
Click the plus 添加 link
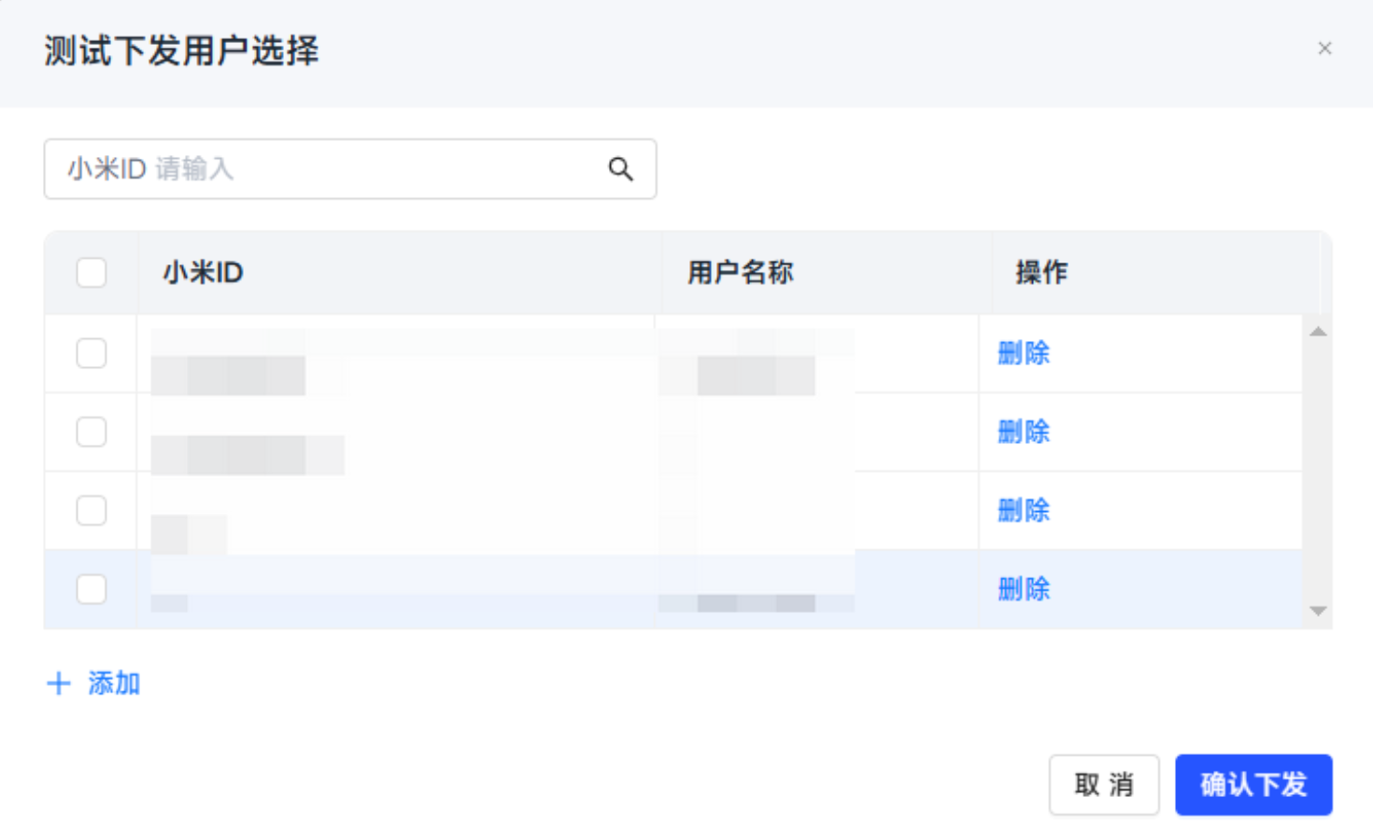94,683
